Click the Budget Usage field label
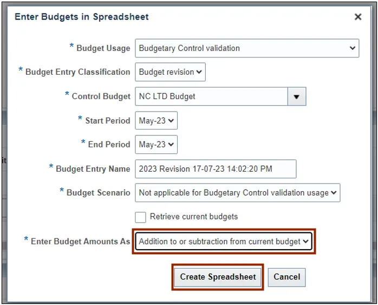Screen dimensions: 378x305 tap(103, 48)
